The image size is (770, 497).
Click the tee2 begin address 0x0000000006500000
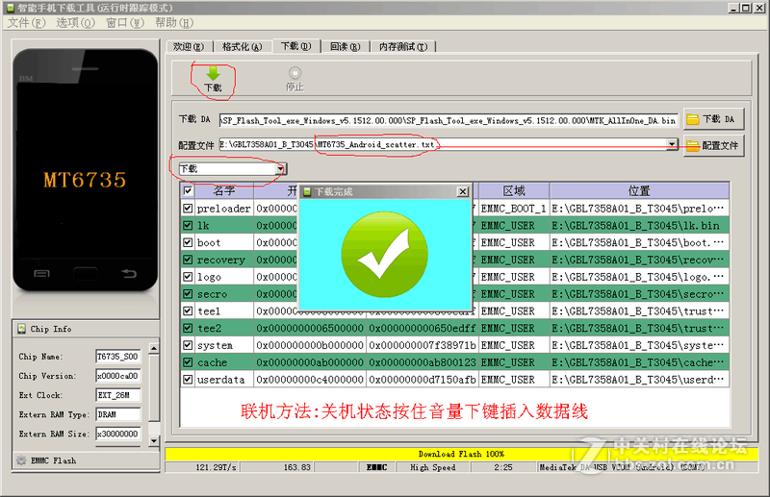(x=310, y=328)
